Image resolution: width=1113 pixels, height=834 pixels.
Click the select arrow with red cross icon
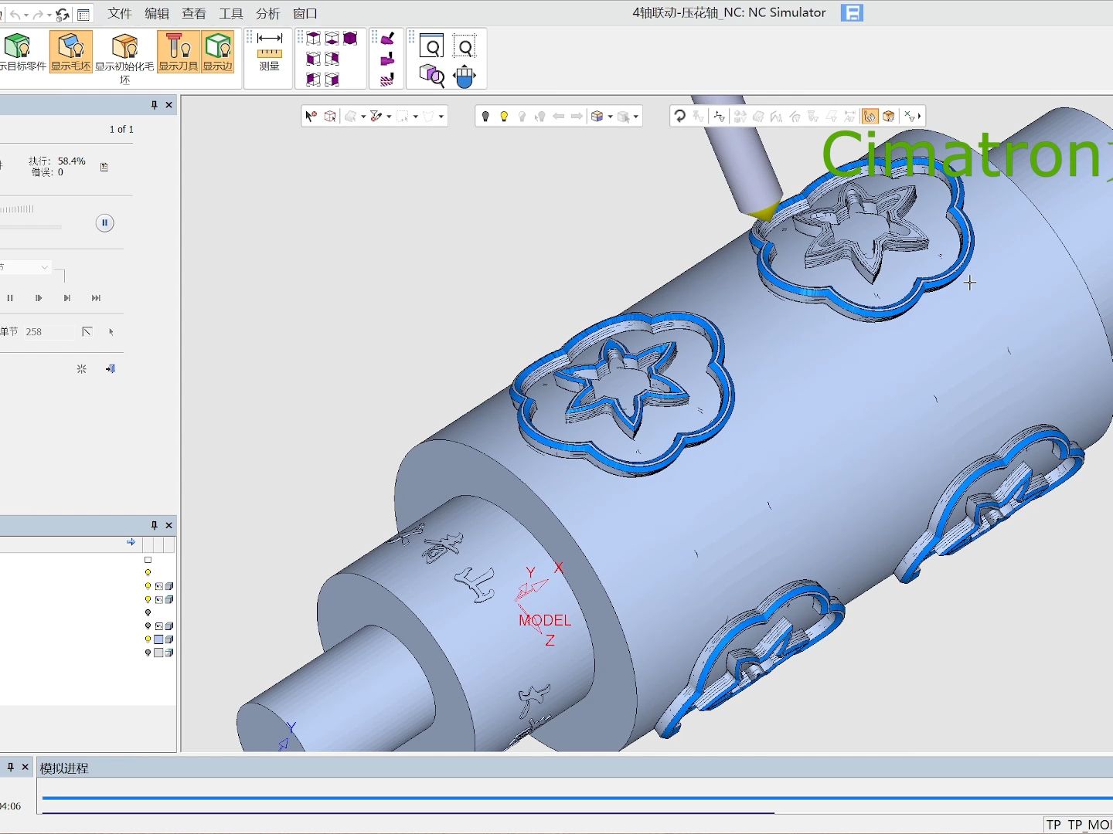311,117
